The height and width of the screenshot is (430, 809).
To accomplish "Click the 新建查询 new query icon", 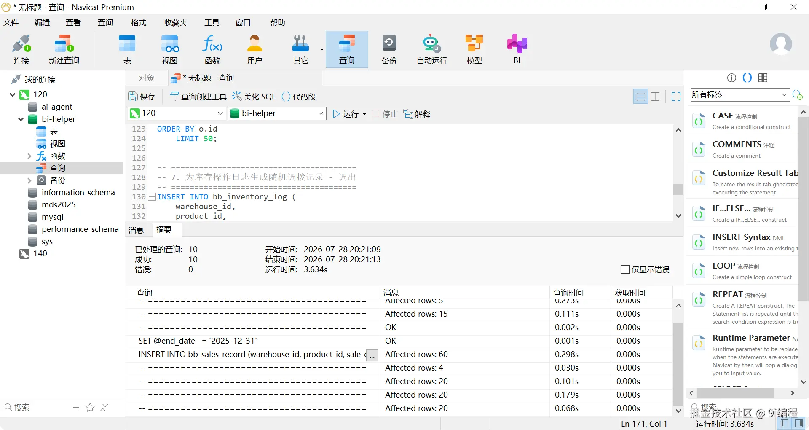I will (x=64, y=49).
